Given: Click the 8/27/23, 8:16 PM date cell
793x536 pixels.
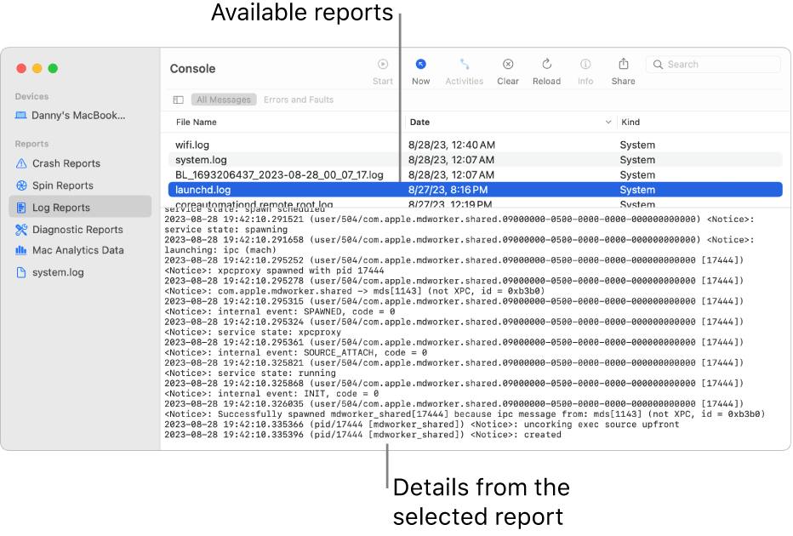Looking at the screenshot, I should [448, 190].
